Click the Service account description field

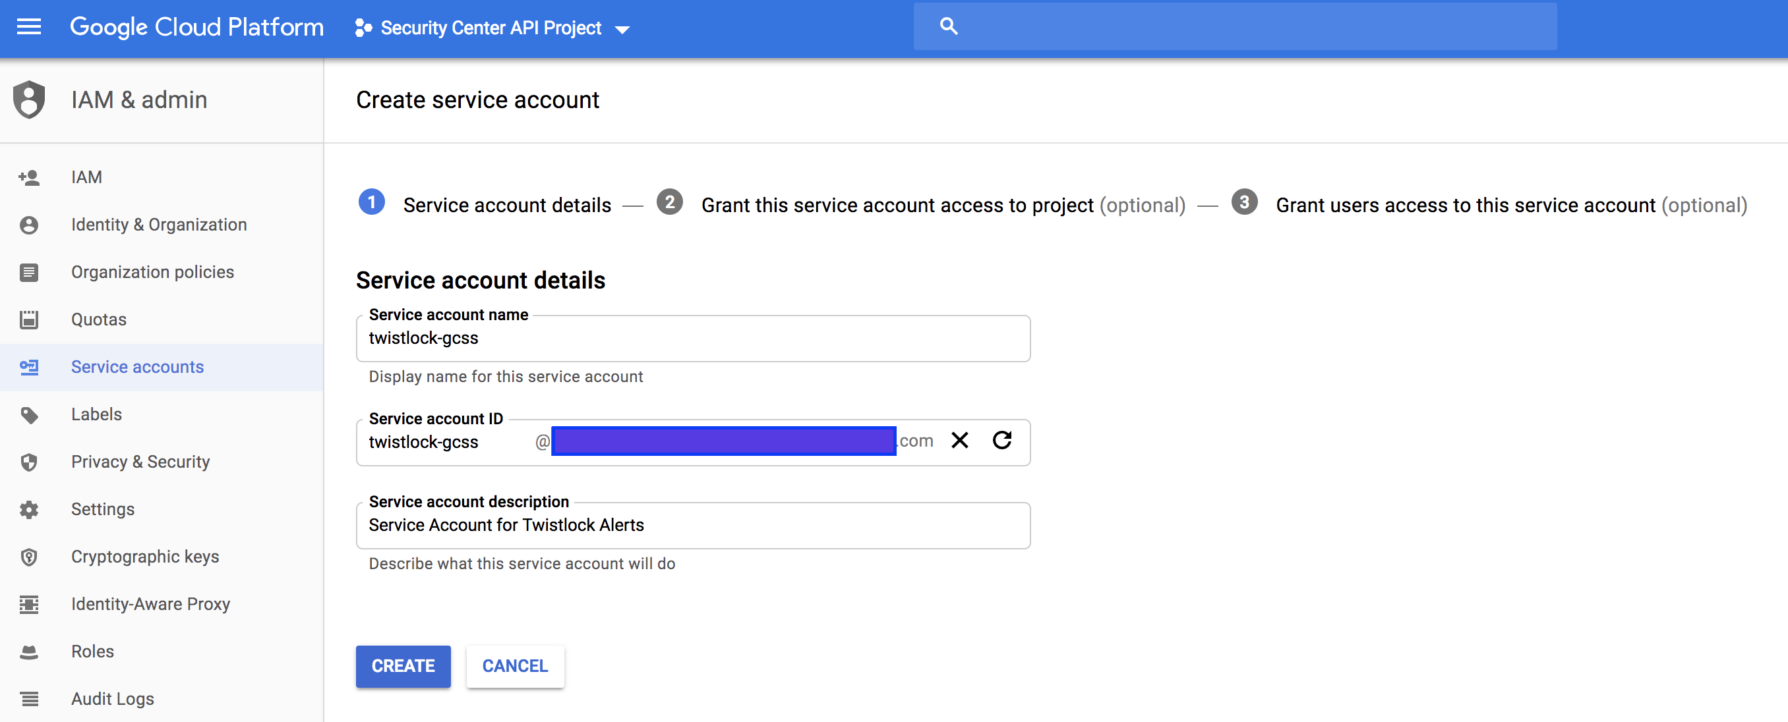coord(692,525)
